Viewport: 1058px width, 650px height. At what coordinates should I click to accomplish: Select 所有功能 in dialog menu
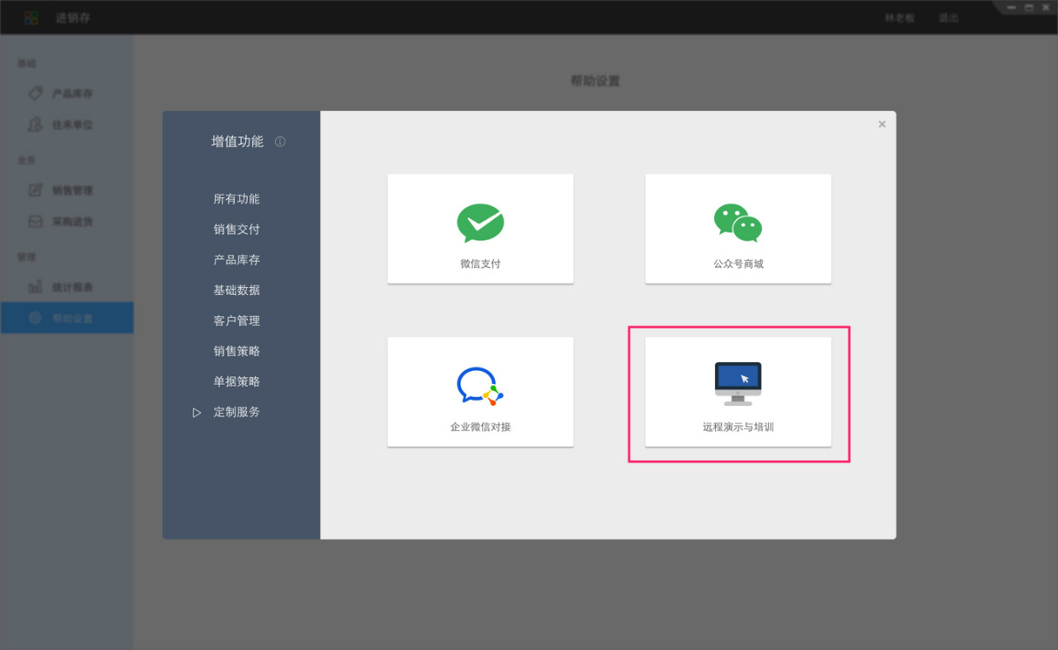[x=236, y=199]
